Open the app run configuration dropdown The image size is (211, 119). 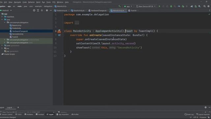[128, 6]
